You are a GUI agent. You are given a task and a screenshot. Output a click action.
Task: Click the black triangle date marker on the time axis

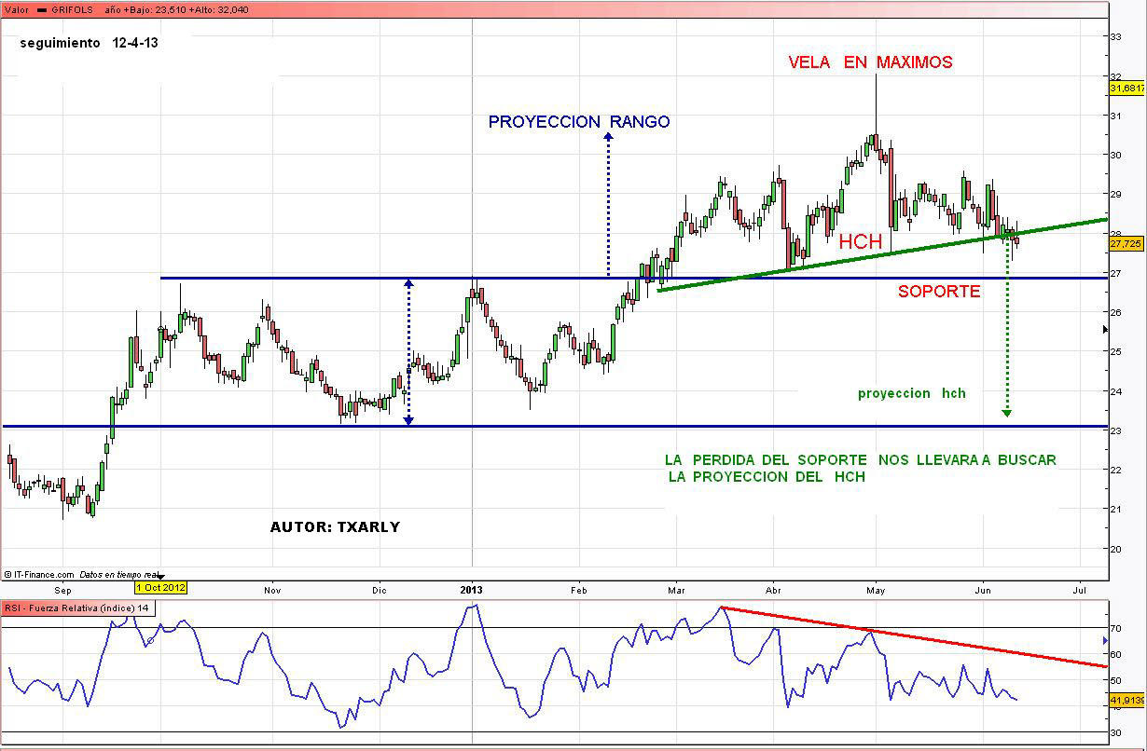(159, 577)
